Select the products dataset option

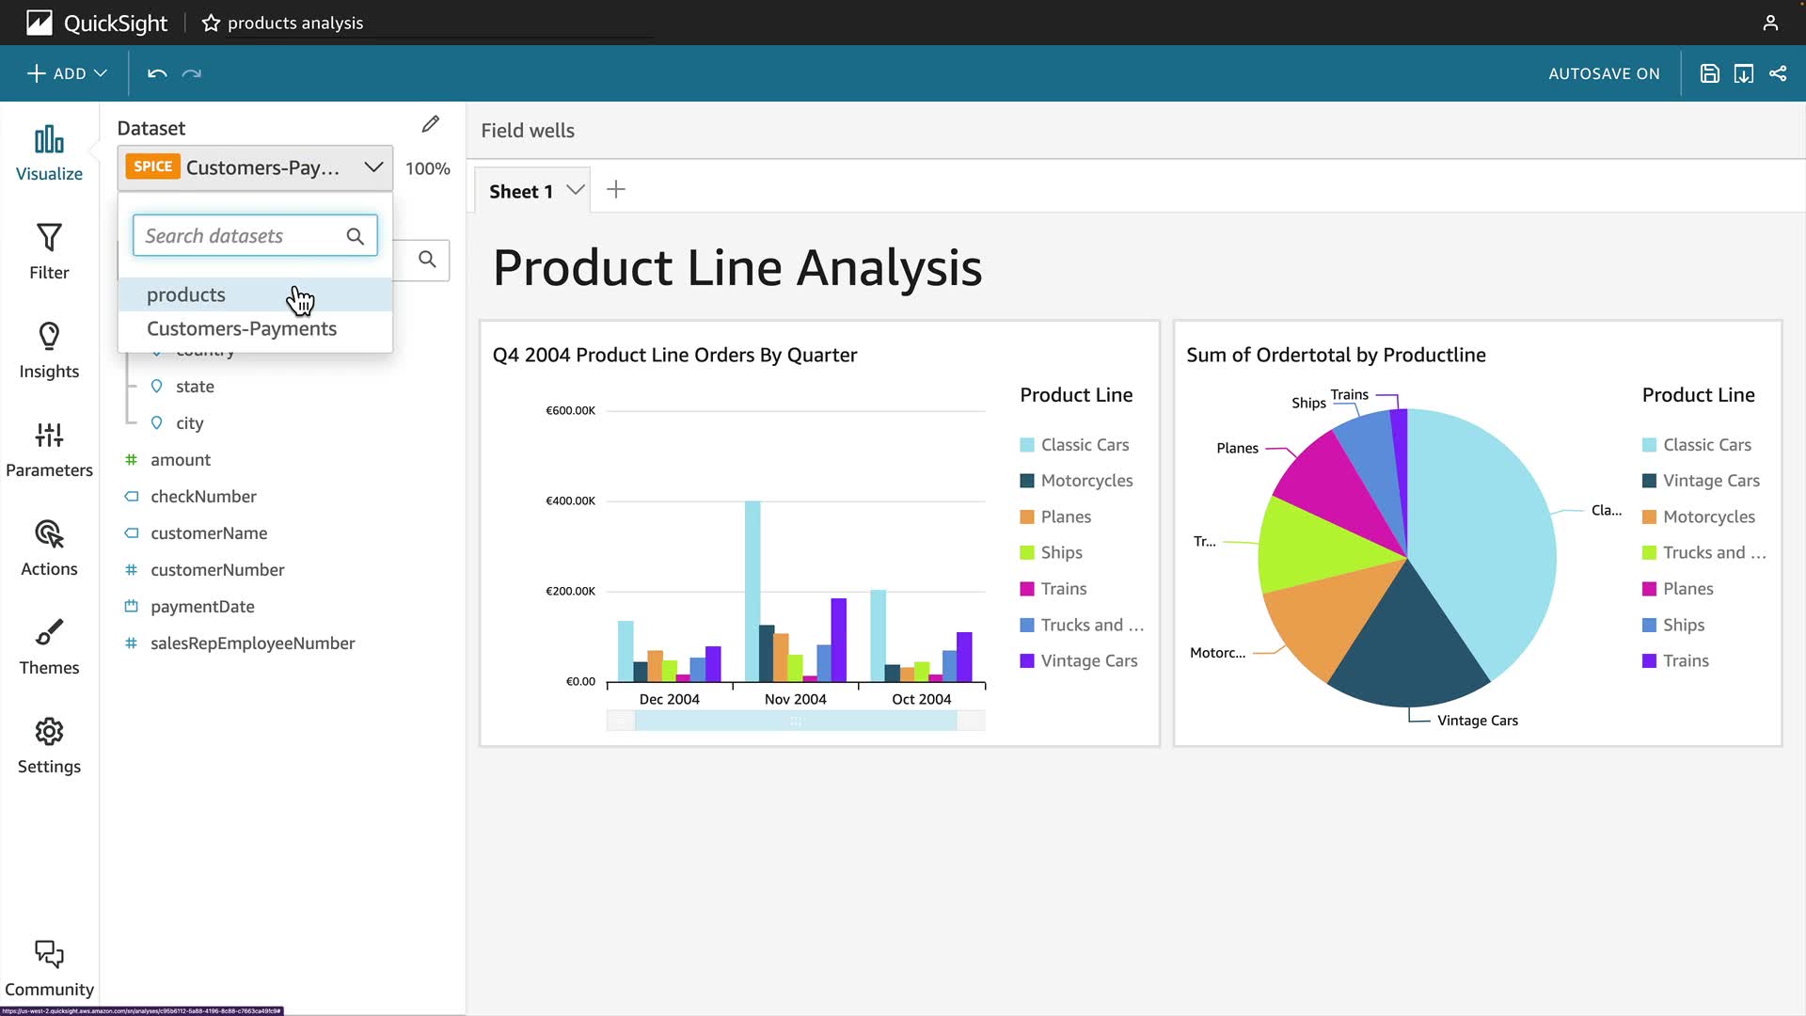point(186,294)
